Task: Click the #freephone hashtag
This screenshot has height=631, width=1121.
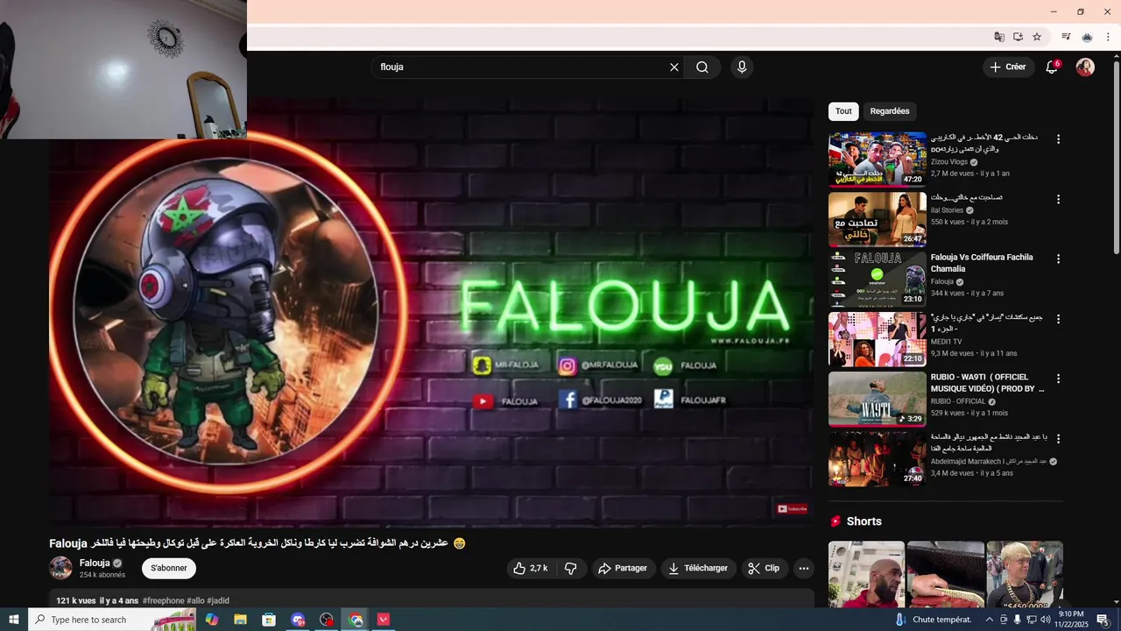Action: coord(164,600)
